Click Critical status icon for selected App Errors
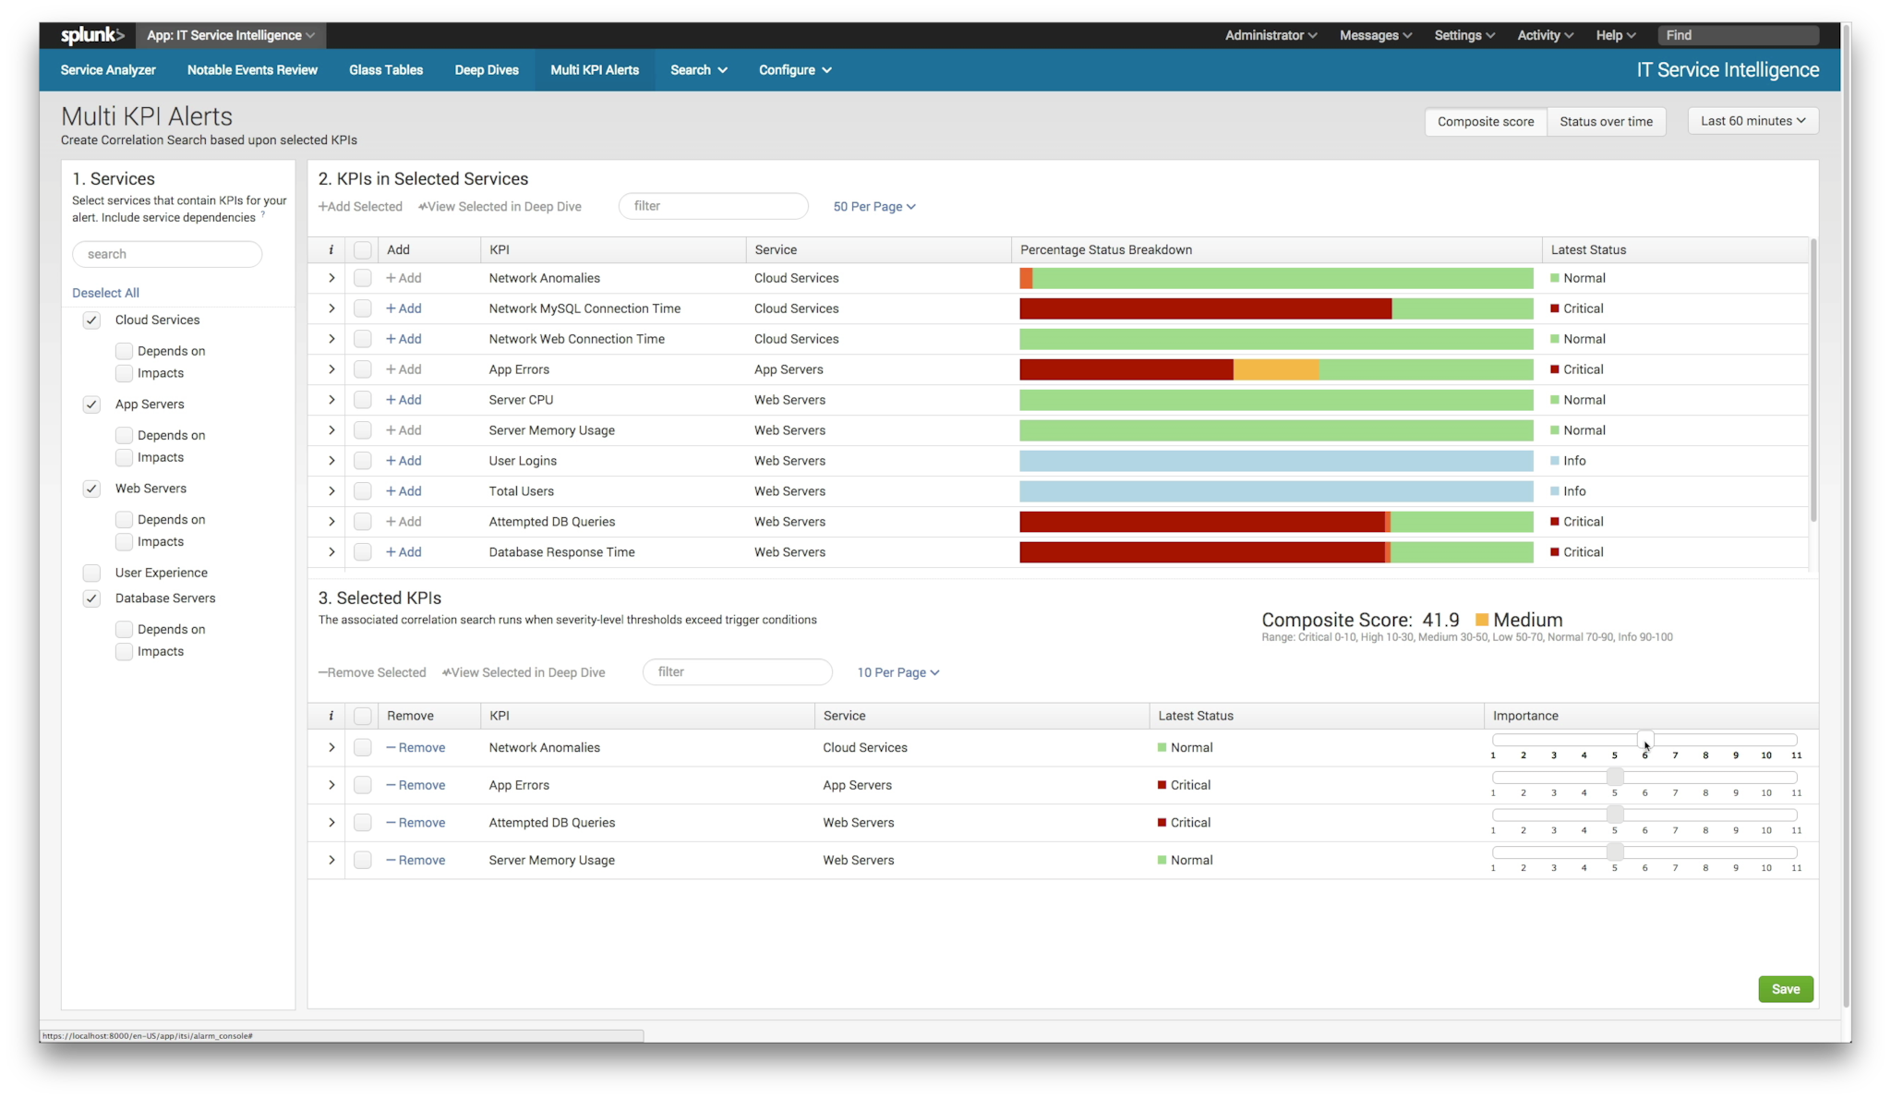Image resolution: width=1891 pixels, height=1099 pixels. click(1162, 785)
